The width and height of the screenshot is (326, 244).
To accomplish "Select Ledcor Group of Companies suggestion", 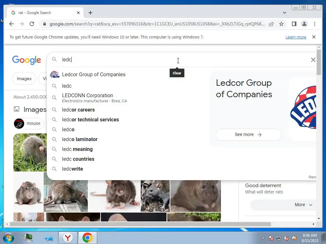I will click(128, 74).
